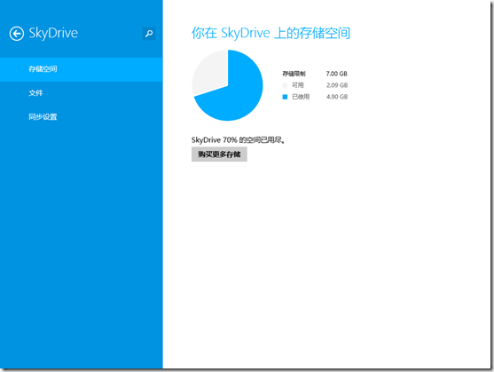The width and height of the screenshot is (494, 372).
Task: Click the gray 可用 legend swatch
Action: click(x=285, y=85)
